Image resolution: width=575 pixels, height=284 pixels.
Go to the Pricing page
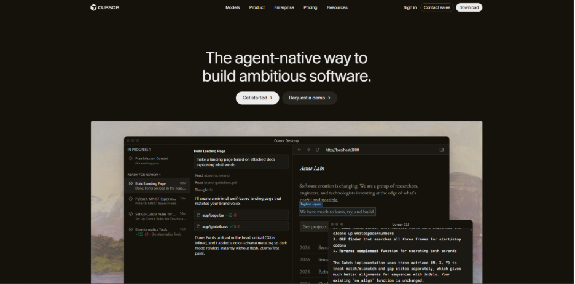point(310,7)
